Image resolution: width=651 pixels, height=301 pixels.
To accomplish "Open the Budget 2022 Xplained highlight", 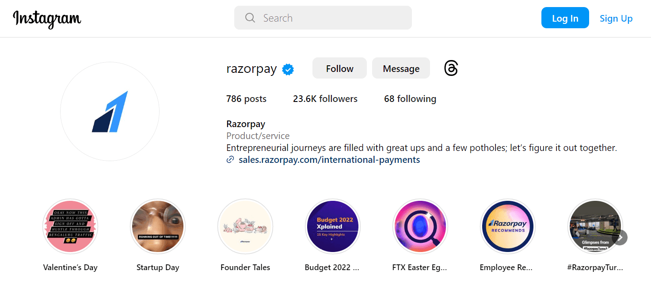I will (x=333, y=226).
